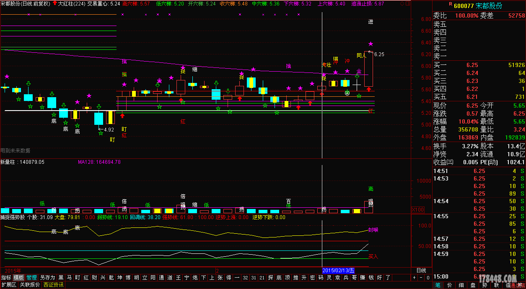Switch to the 盘 tab in the quote panel
This screenshot has height=289, width=526.
coord(473,284)
